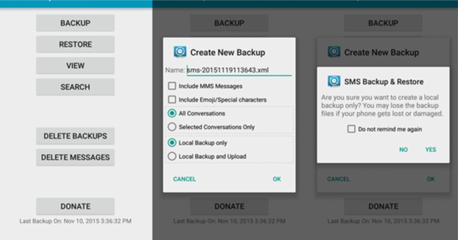This screenshot has width=458, height=240.
Task: Select the All Conversations radio option
Action: click(x=172, y=114)
